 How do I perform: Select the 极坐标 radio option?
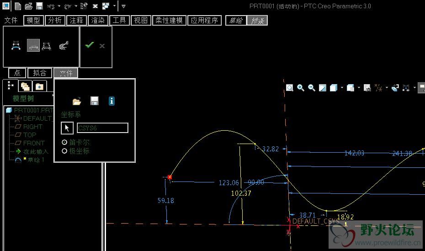[64, 151]
